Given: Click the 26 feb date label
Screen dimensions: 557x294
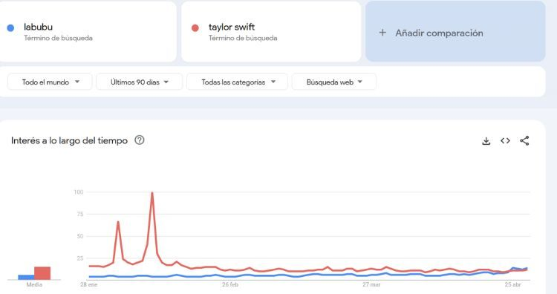Looking at the screenshot, I should pyautogui.click(x=230, y=285).
